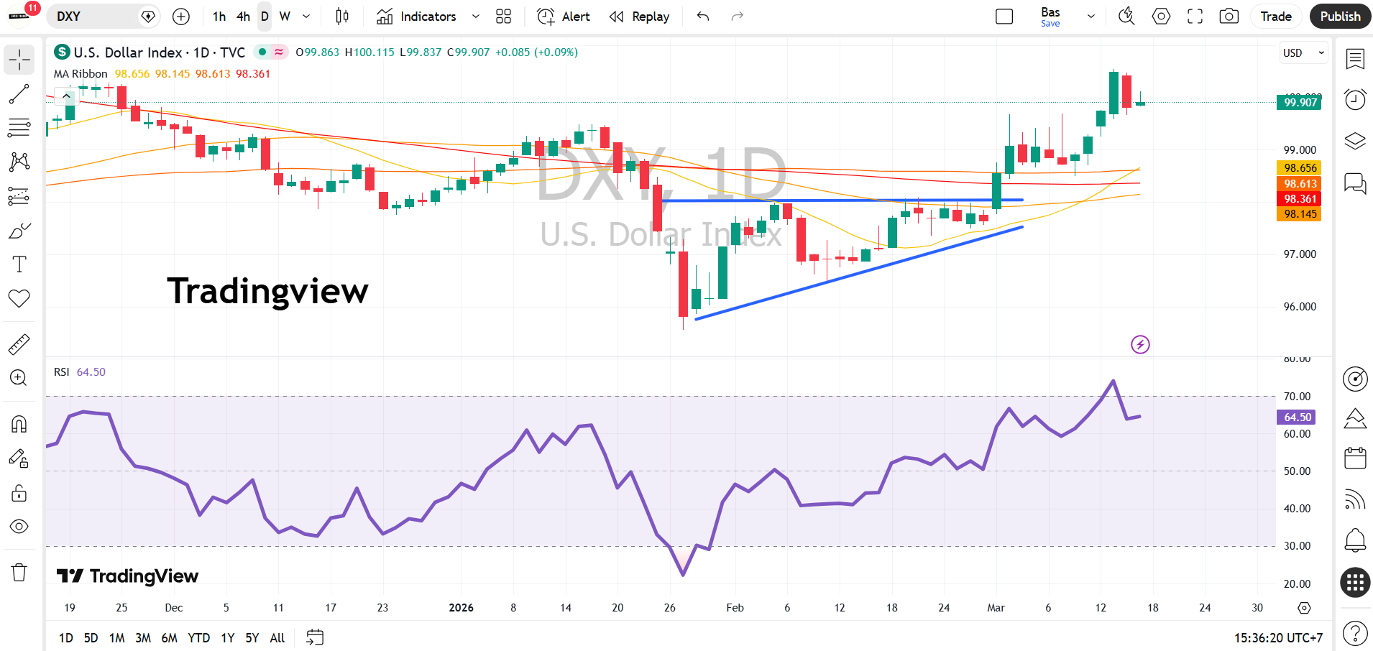Select the 1Y range tab at bottom
This screenshot has width=1373, height=651.
click(x=227, y=637)
